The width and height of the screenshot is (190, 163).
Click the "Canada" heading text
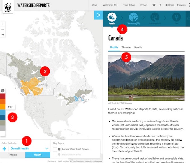click(x=115, y=38)
